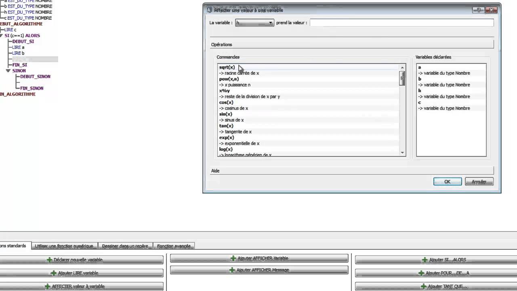Click '-> racine carrée de x' description
The image size is (517, 291).
(239, 73)
